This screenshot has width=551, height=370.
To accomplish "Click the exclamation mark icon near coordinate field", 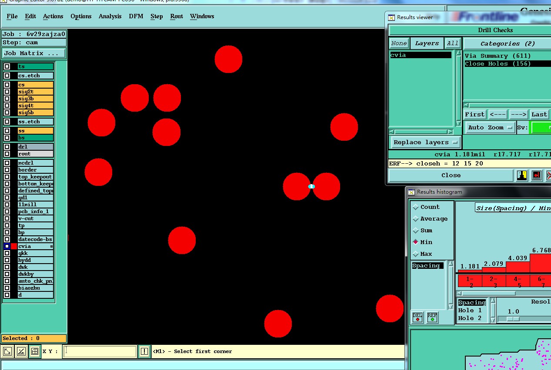I will tap(144, 351).
